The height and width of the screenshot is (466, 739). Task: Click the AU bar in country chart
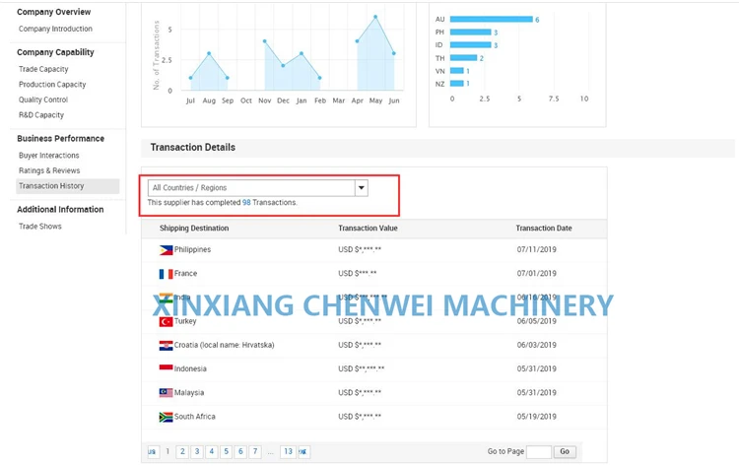coord(491,20)
